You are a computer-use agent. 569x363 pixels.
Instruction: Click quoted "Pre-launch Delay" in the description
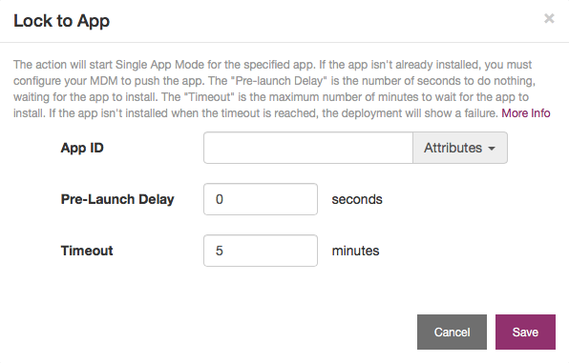pyautogui.click(x=279, y=81)
